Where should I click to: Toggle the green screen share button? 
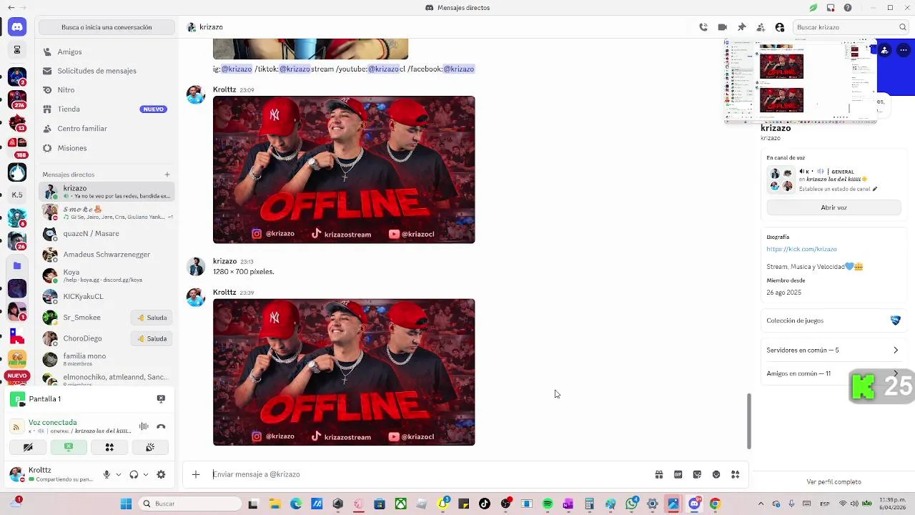click(x=69, y=447)
